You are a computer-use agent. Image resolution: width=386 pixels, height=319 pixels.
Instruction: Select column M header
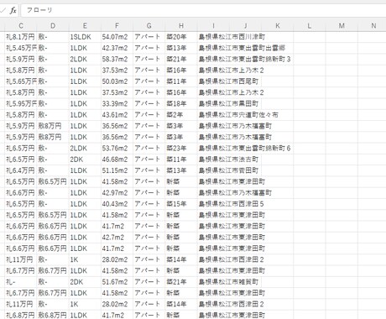342,26
